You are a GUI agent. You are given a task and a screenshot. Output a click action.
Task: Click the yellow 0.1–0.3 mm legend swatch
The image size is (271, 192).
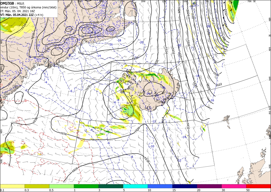pos(12,186)
